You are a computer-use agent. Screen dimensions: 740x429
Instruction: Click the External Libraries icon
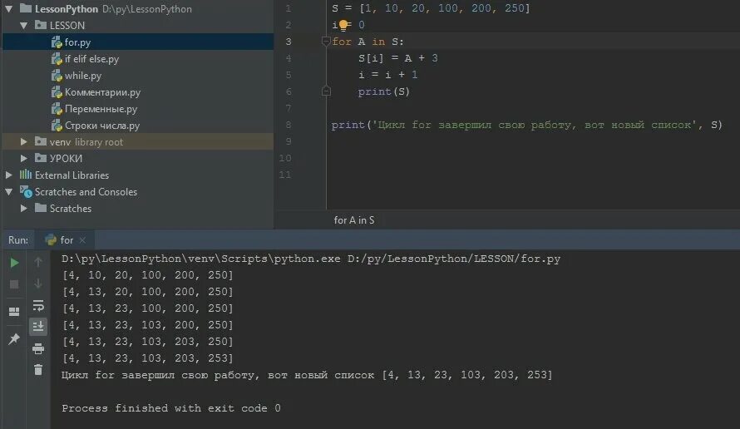[x=26, y=175]
